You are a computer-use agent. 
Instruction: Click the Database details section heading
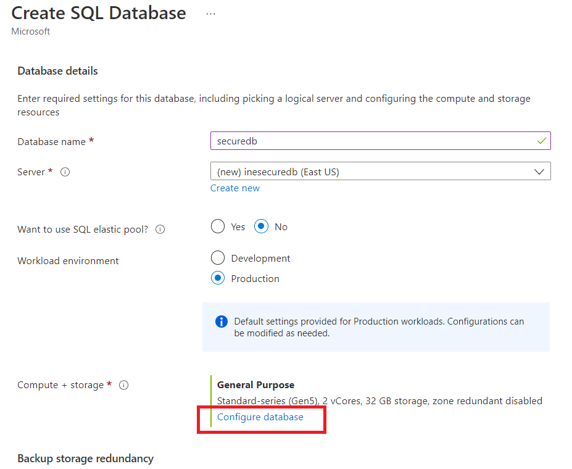[x=57, y=71]
